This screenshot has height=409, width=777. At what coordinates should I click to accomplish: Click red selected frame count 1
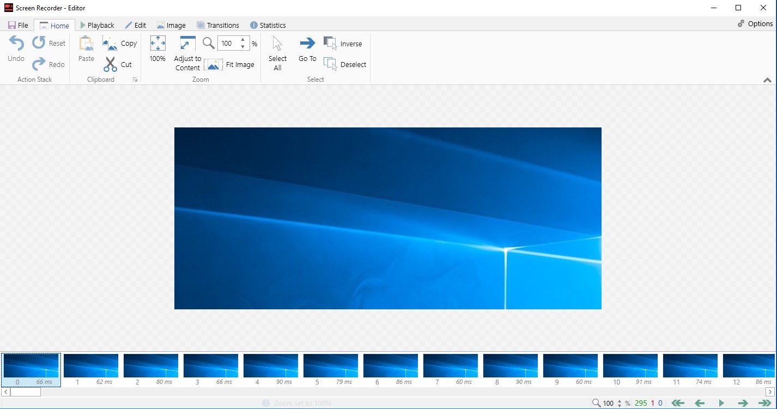[652, 404]
